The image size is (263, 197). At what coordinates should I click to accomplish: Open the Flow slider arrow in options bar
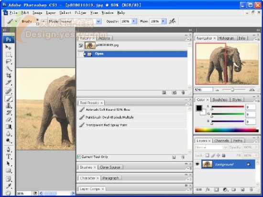click(163, 21)
